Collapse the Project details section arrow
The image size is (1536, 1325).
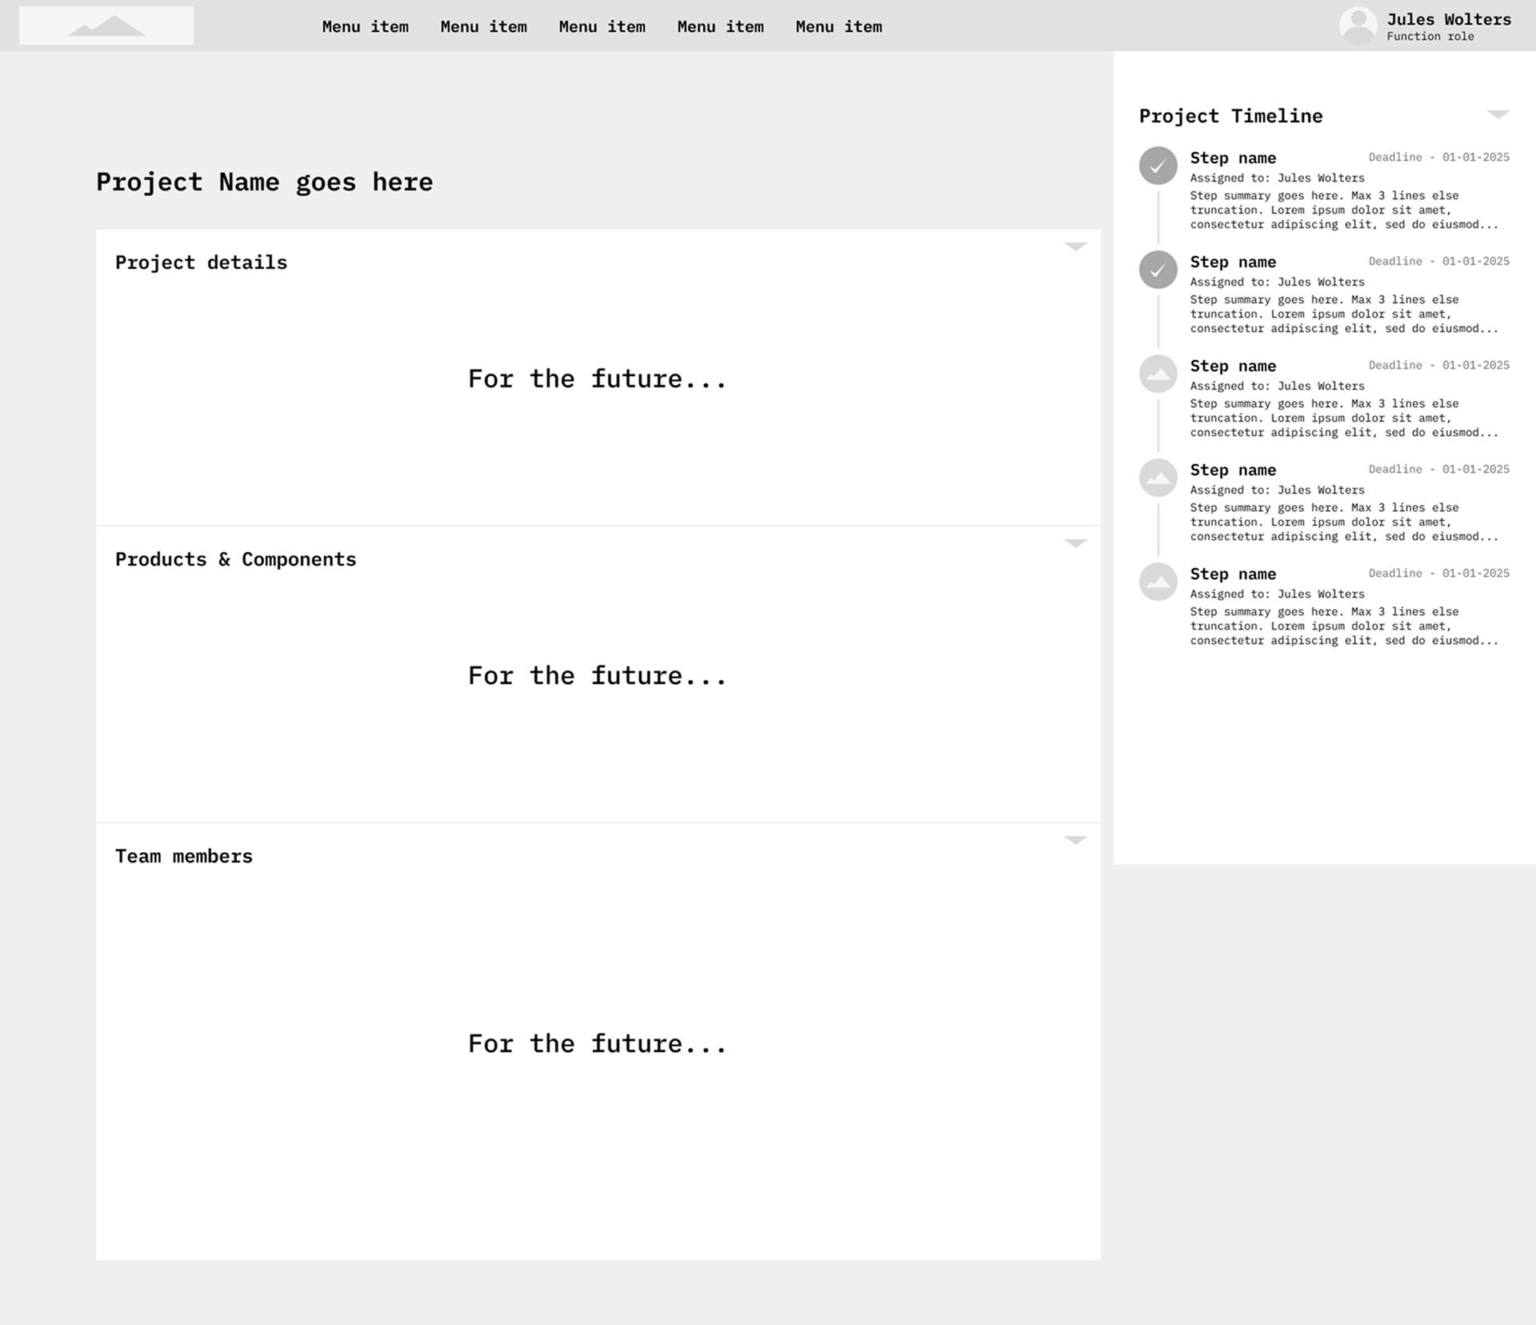click(x=1075, y=246)
